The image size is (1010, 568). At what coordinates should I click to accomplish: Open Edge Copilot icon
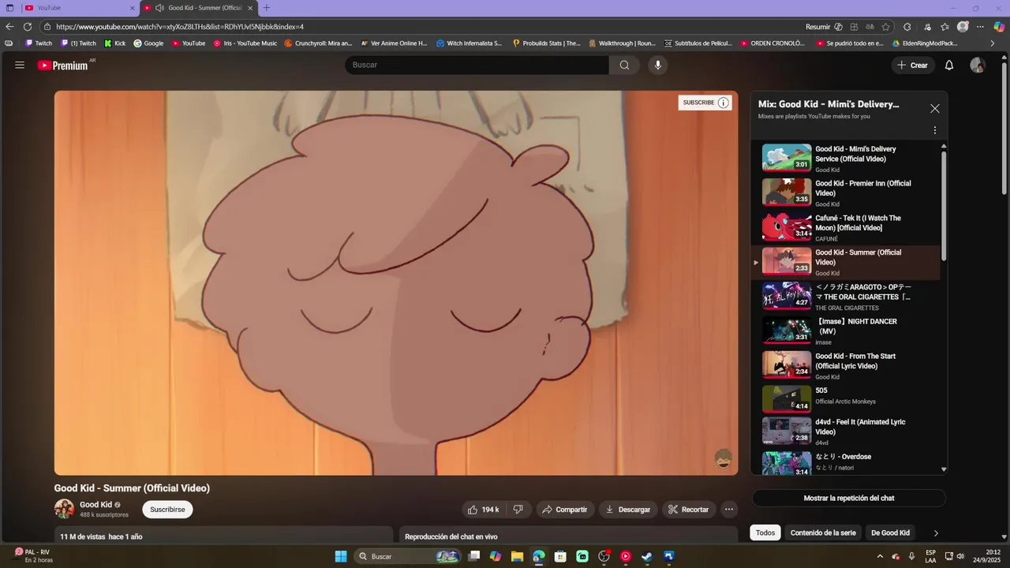[999, 27]
